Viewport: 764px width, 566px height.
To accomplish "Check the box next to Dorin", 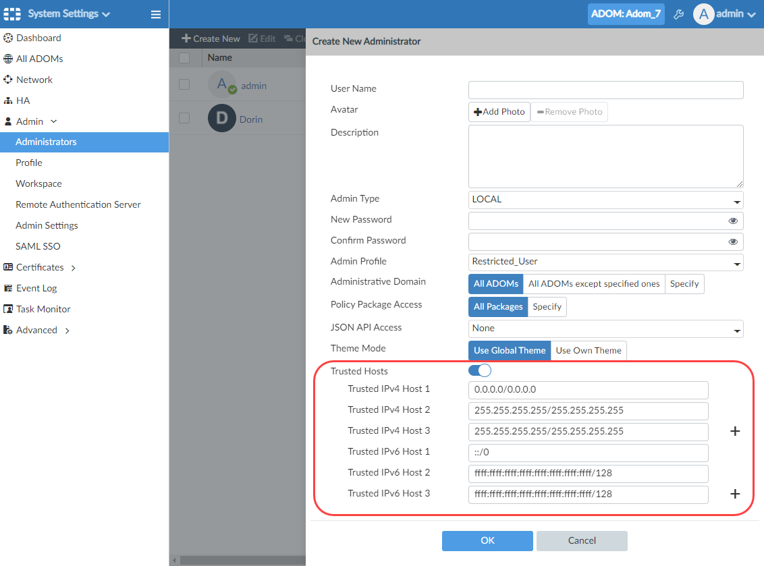I will 184,119.
